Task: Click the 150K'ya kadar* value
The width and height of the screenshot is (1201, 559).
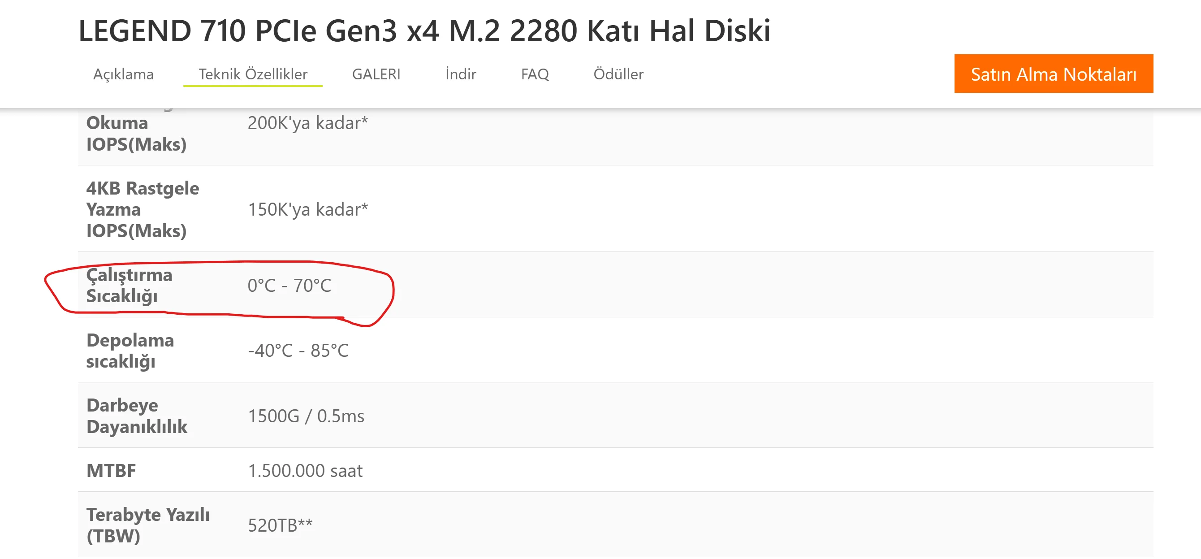Action: 307,209
